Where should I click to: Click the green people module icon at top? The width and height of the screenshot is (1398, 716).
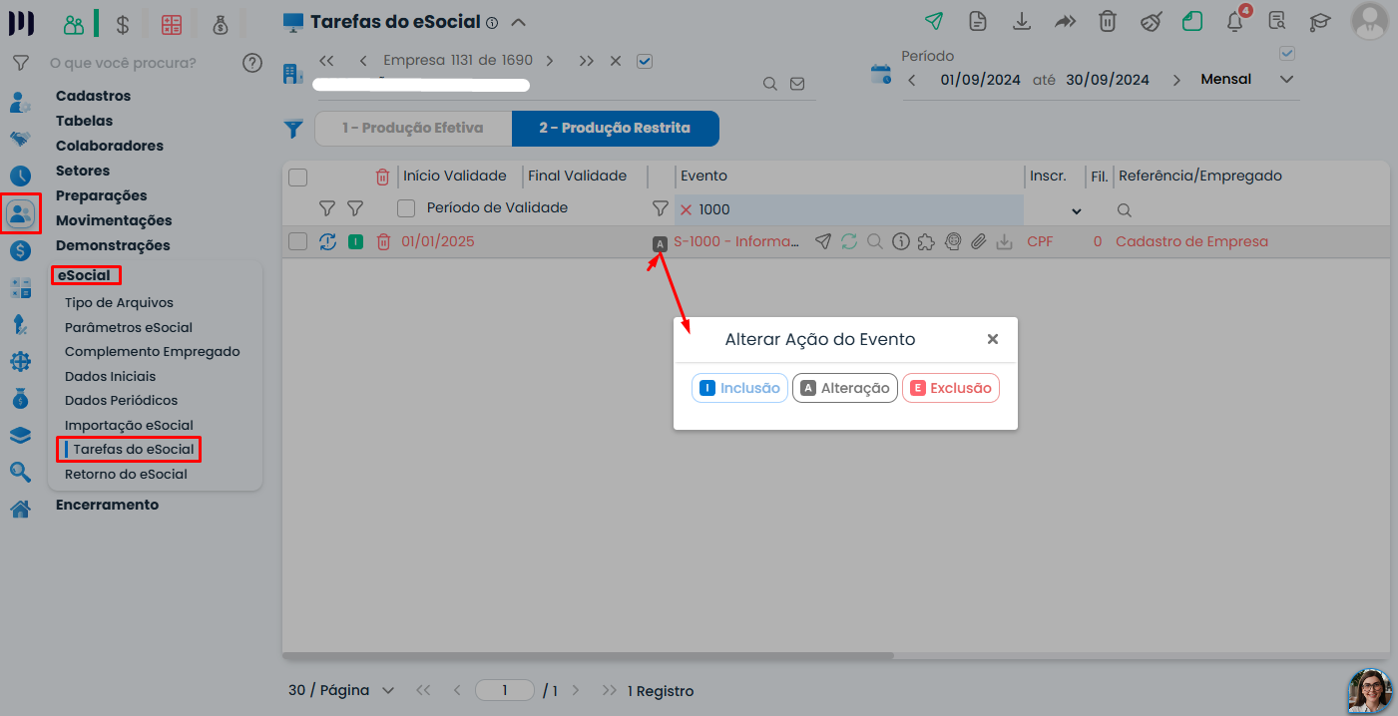coord(73,24)
